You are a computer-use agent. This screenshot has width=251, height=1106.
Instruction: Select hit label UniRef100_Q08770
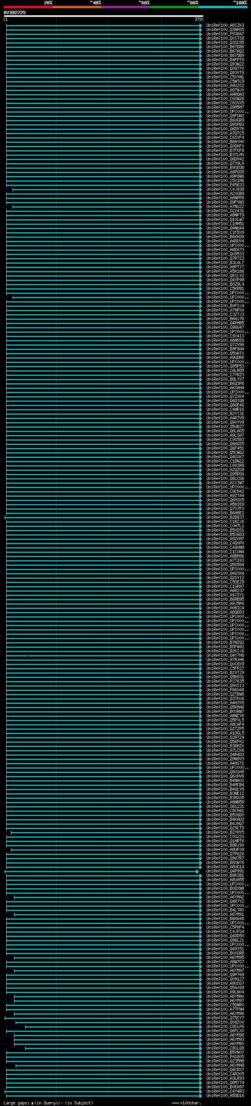click(x=225, y=68)
